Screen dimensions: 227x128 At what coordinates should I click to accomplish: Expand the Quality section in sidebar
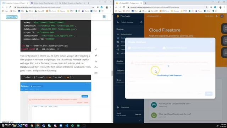pyautogui.click(x=120, y=61)
